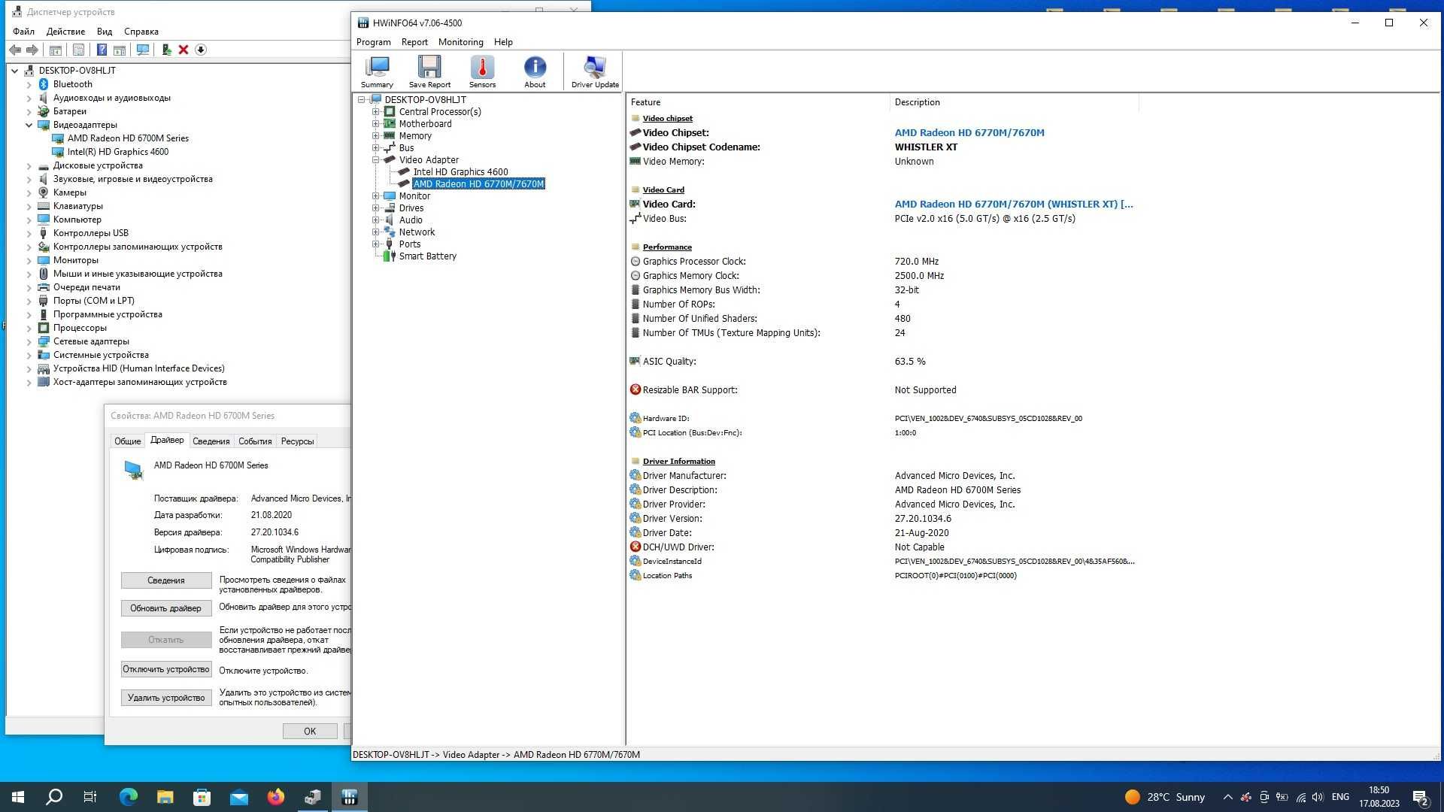
Task: Click the scan hardware monitor icon in Device Manager
Action: [142, 50]
